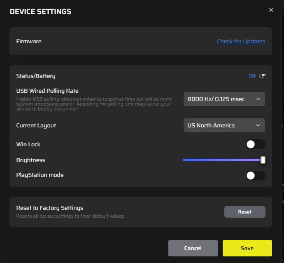
Task: Click the Firmware row label
Action: tap(29, 41)
